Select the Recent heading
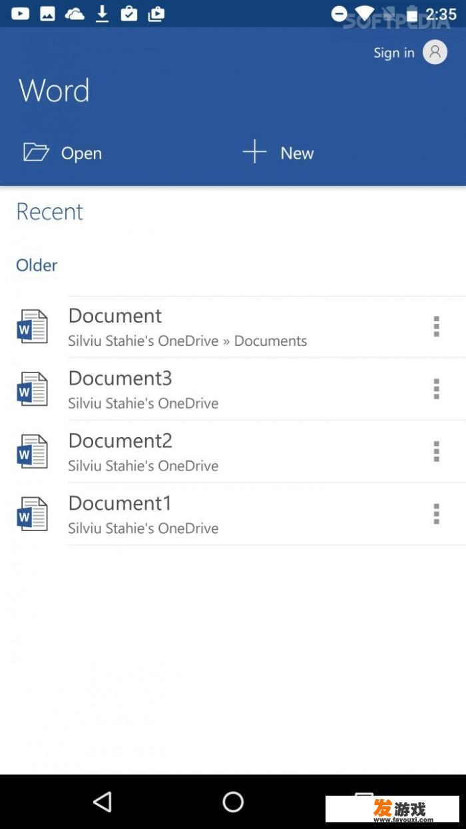 (x=49, y=211)
